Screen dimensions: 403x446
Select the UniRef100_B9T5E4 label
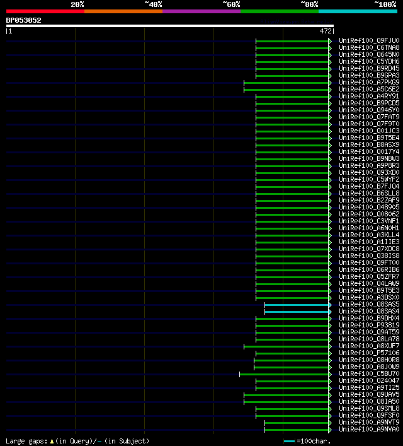369,138
